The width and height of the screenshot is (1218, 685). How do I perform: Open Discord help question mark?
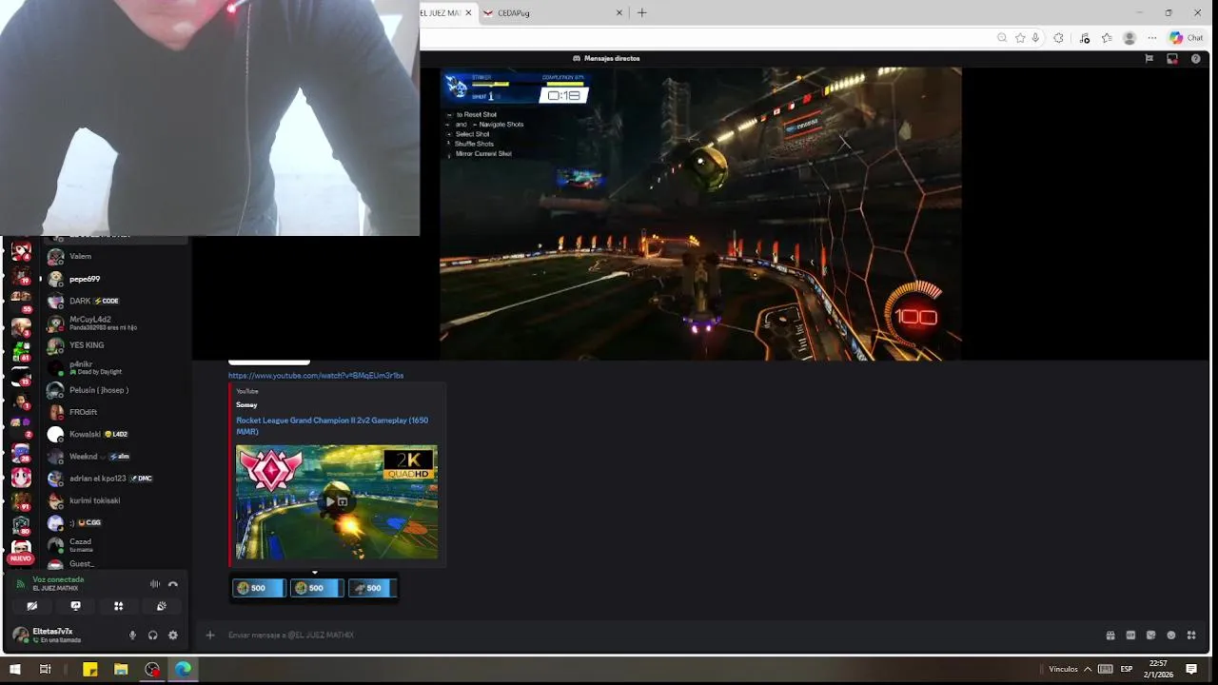tap(1196, 58)
